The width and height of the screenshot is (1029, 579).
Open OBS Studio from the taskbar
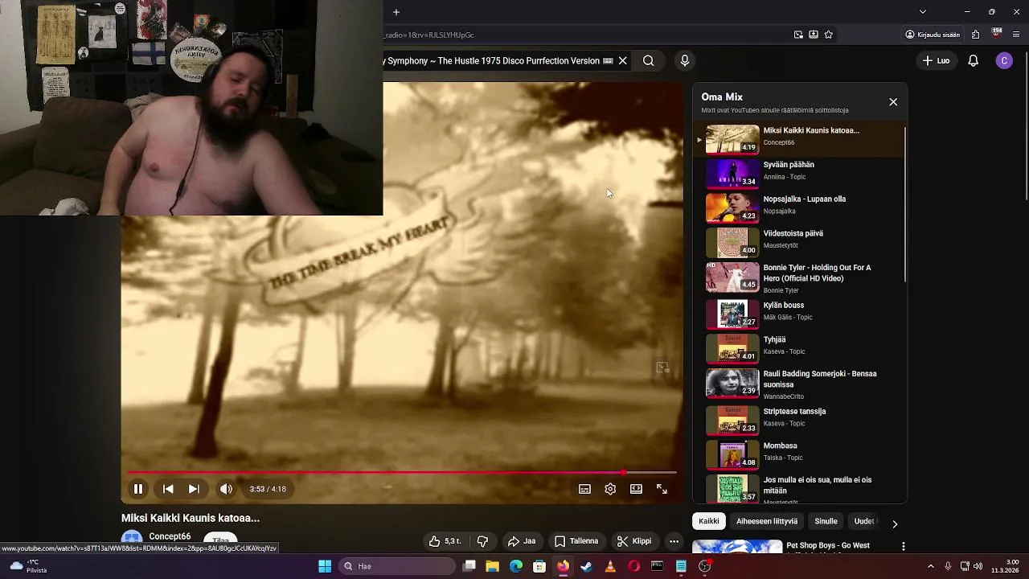click(x=704, y=566)
